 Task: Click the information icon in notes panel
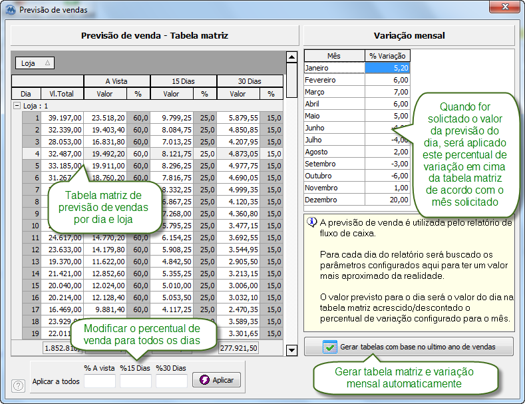tap(311, 222)
